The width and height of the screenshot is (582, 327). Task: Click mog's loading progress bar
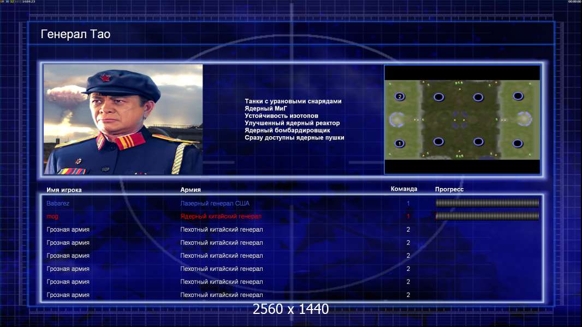pyautogui.click(x=487, y=216)
